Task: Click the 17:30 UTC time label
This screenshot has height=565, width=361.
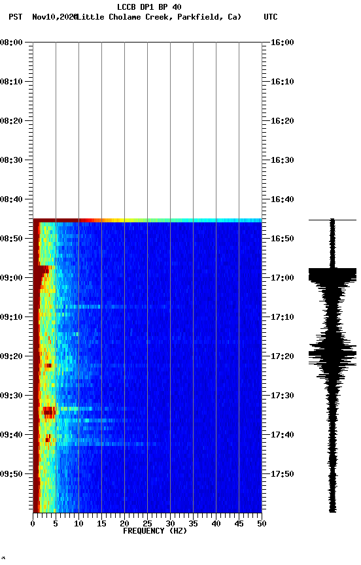Action: [283, 396]
